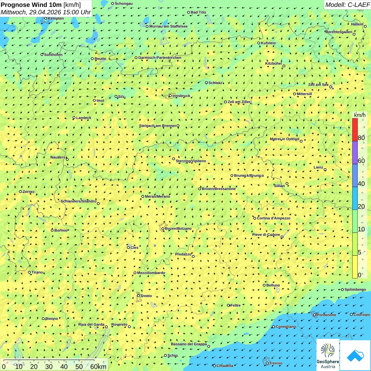Click the Zernez label
This screenshot has height=371, width=371.
point(29,192)
